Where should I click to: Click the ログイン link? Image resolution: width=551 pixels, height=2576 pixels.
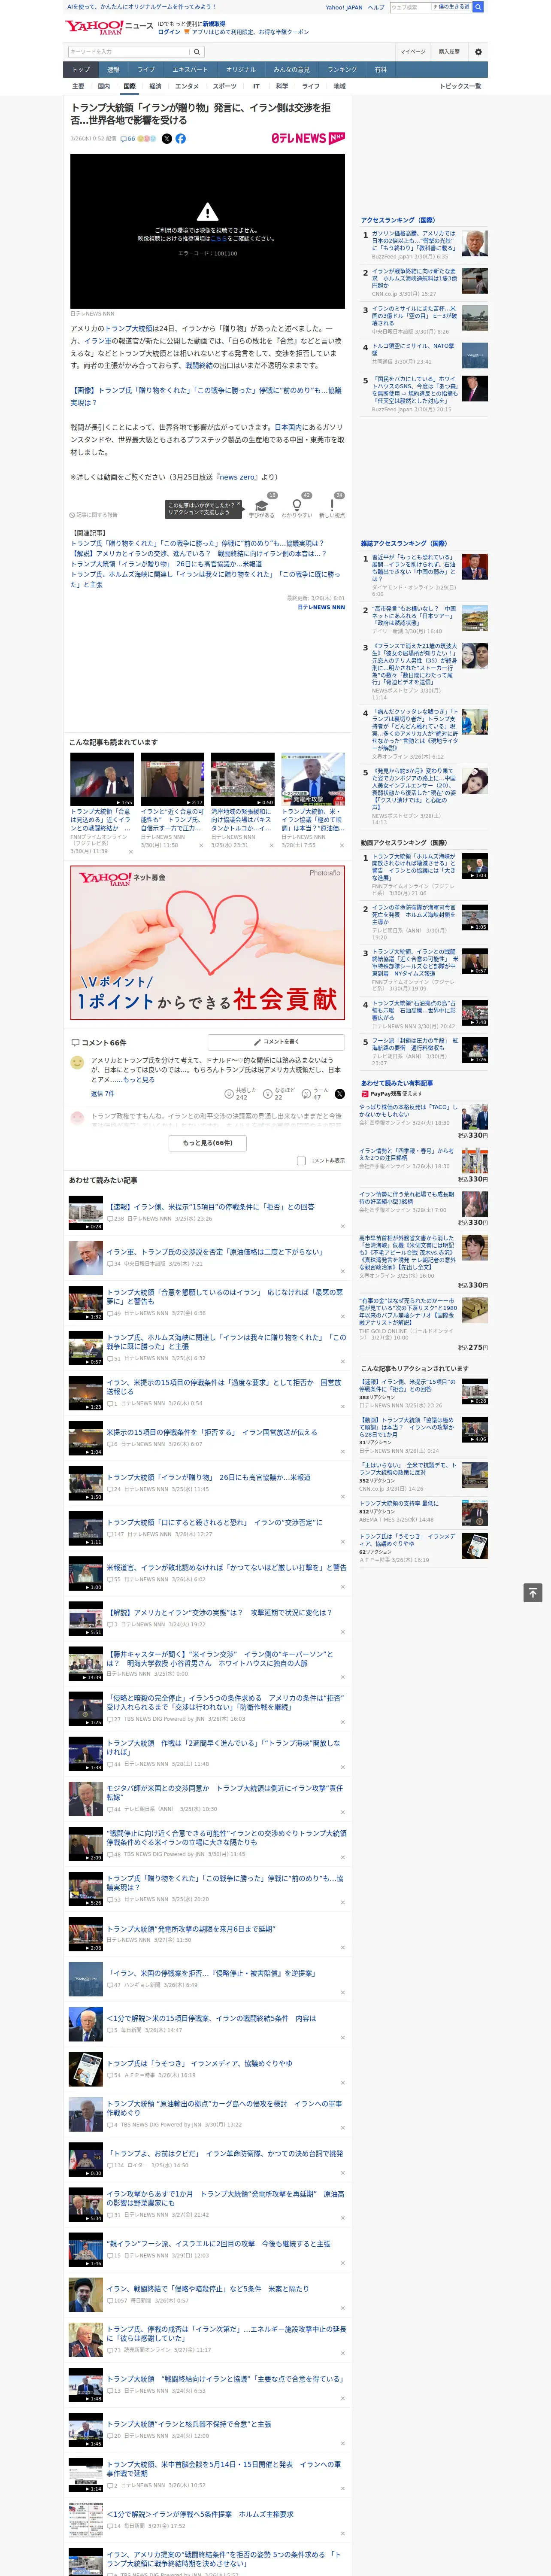[x=169, y=32]
